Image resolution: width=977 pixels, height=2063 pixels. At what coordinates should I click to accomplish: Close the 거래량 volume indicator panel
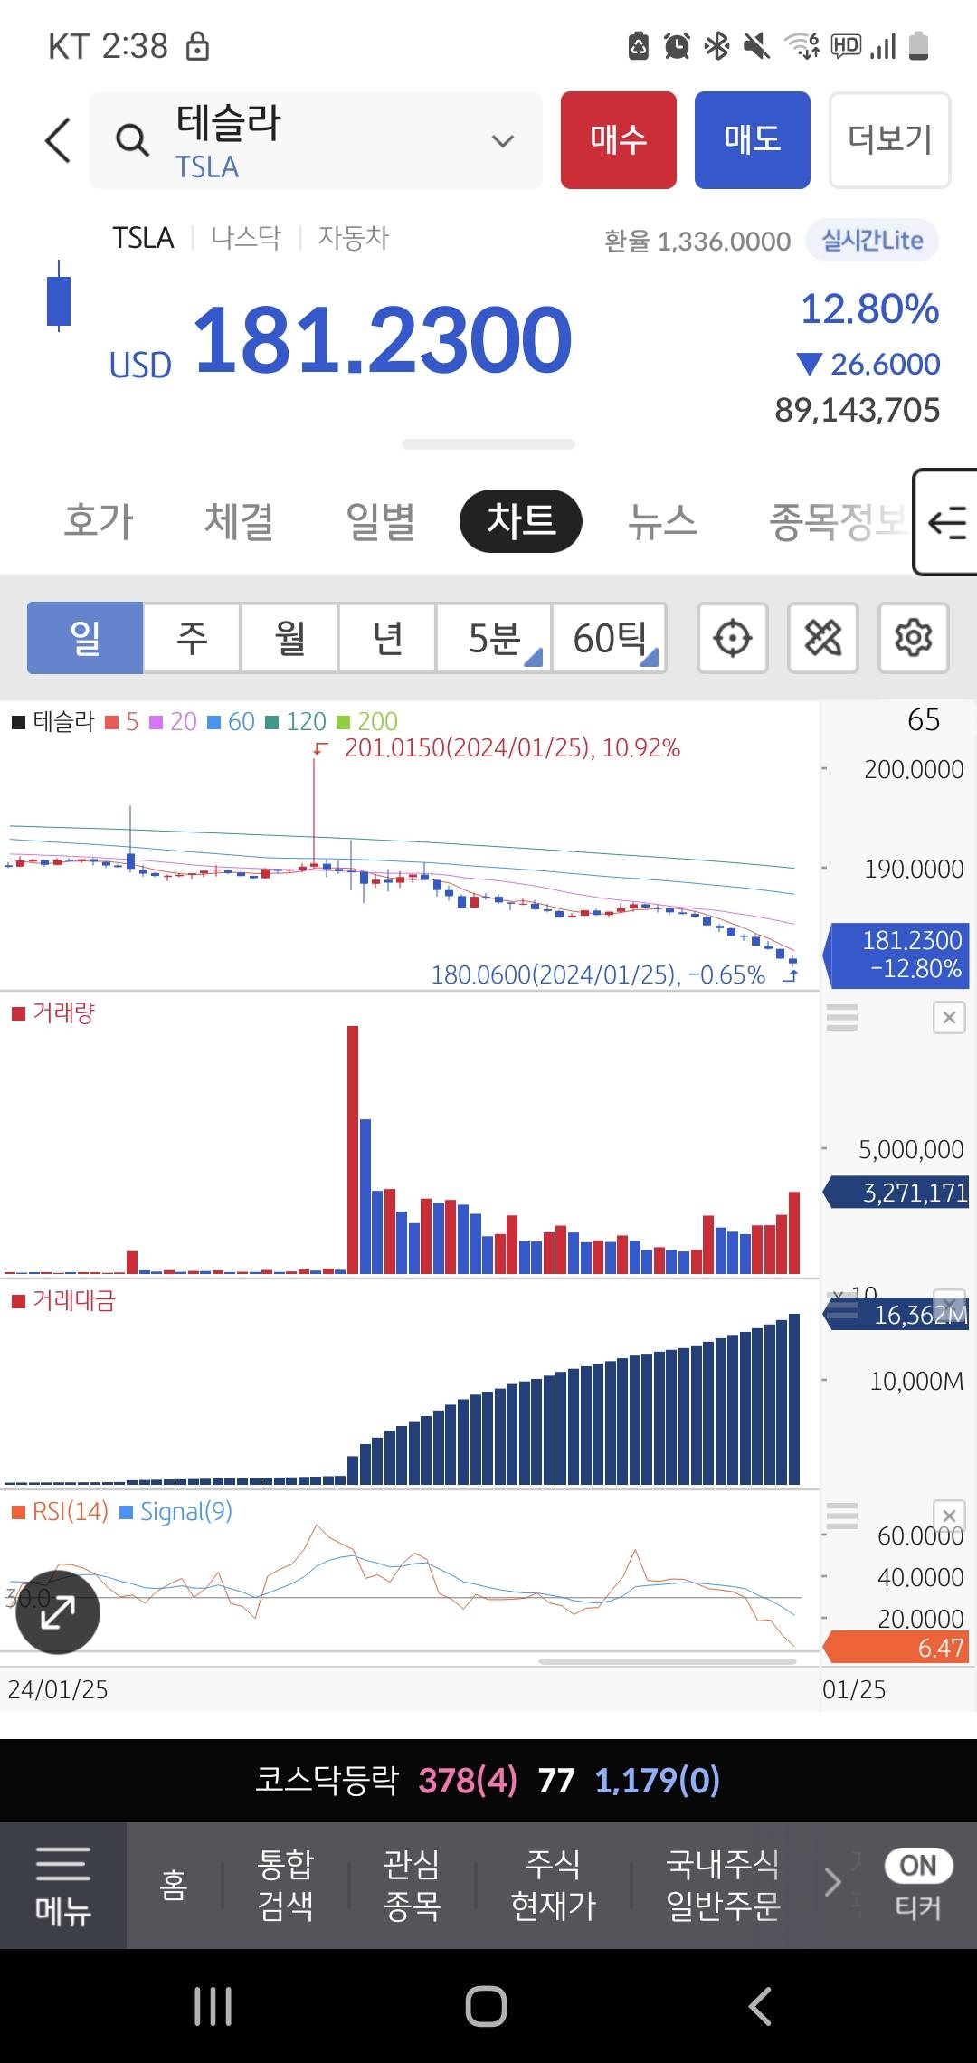tap(948, 1018)
